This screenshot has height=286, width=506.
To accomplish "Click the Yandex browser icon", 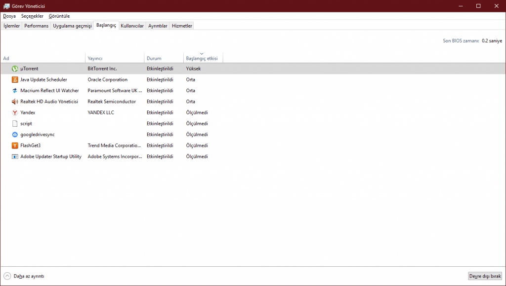I will tap(15, 112).
